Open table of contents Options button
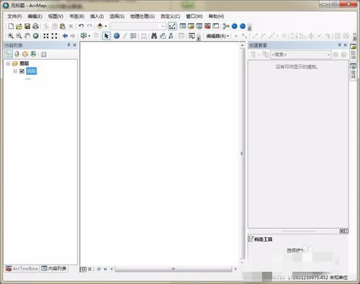This screenshot has width=360, height=284. 43,54
